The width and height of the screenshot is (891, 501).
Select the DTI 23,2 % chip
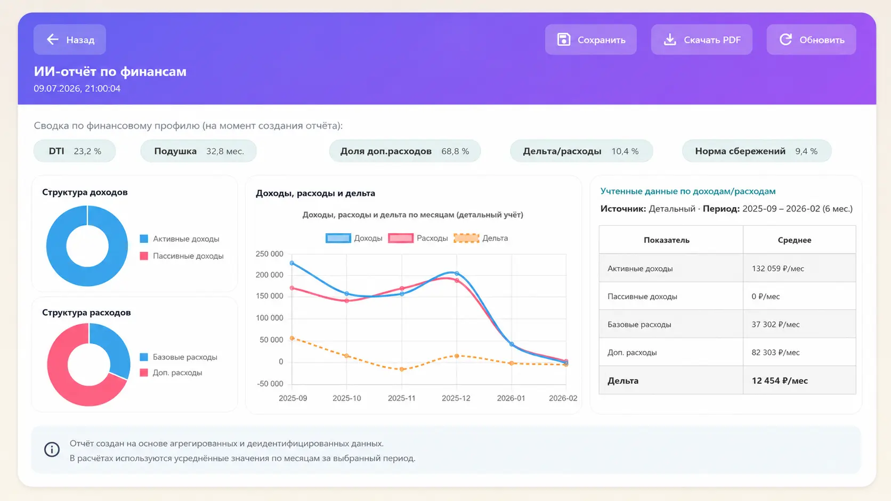coord(75,151)
